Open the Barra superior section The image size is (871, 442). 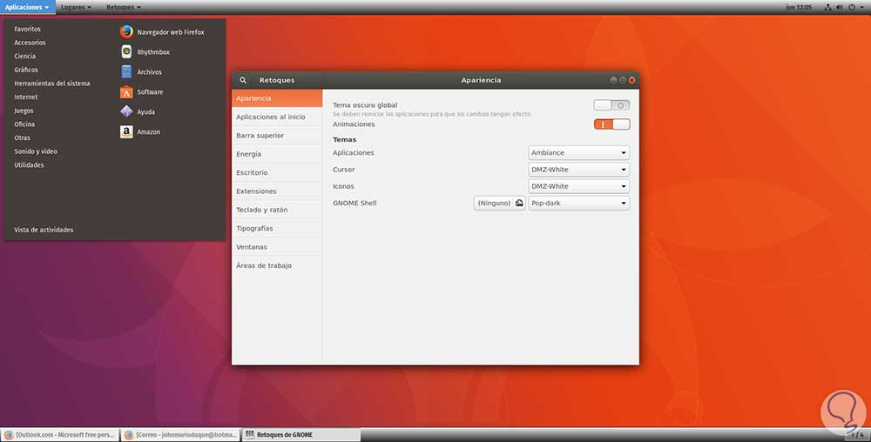click(x=277, y=136)
